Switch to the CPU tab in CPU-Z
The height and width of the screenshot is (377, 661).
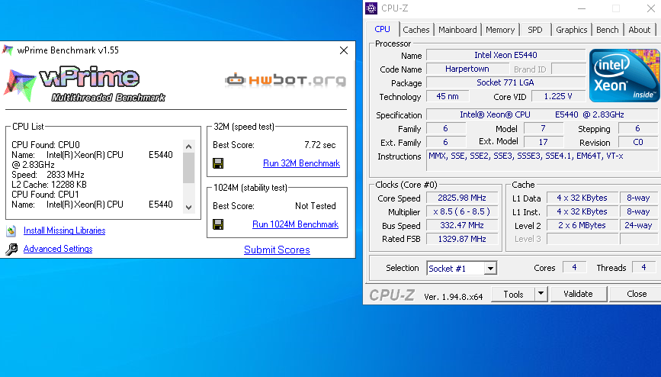tap(383, 29)
